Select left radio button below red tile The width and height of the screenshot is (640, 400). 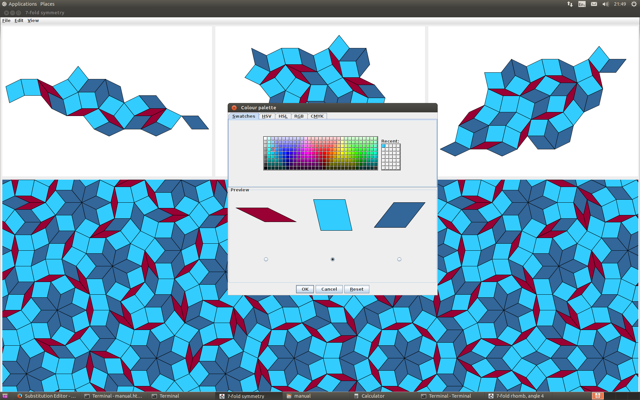(x=266, y=259)
